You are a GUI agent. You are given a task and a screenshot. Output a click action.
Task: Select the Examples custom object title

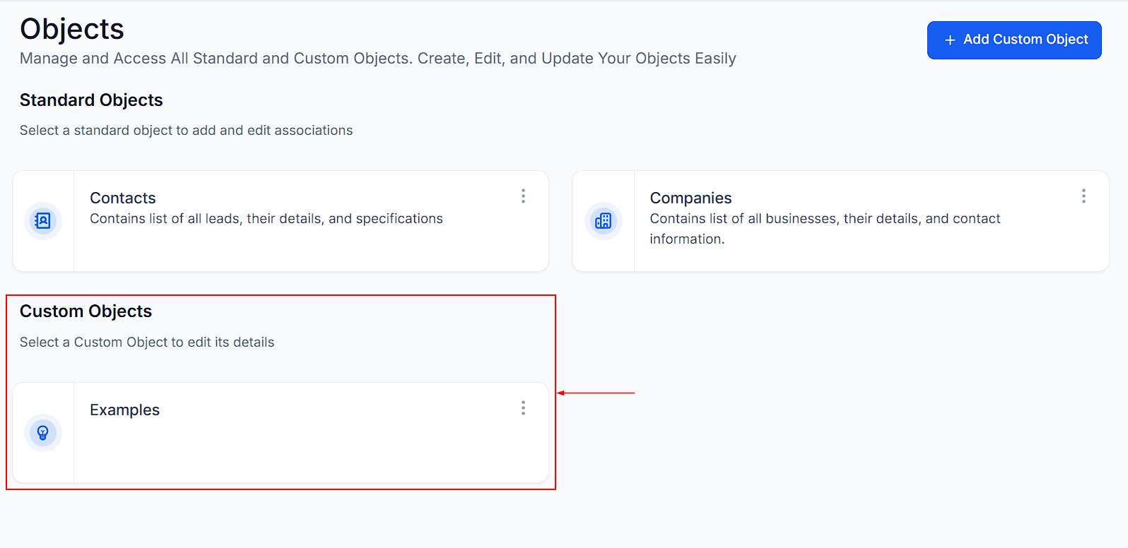click(124, 410)
